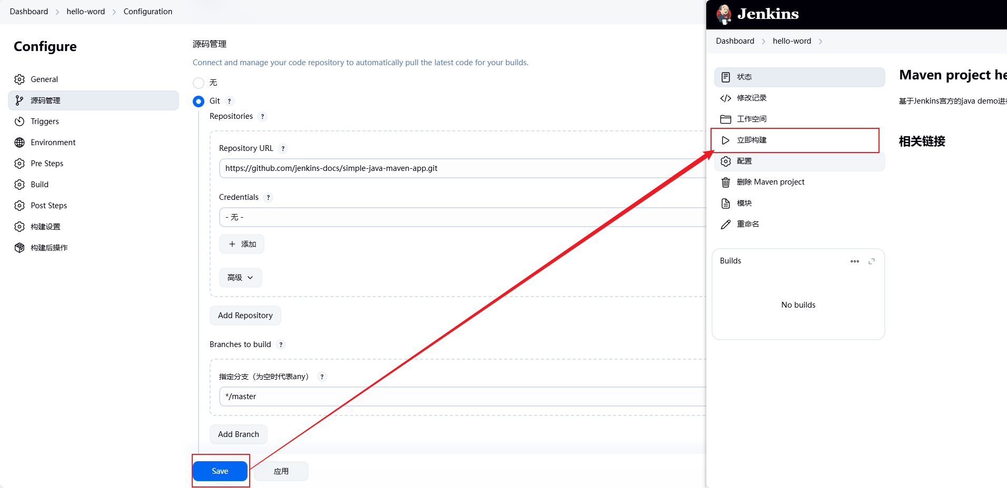Click the 应用 apply button

281,471
